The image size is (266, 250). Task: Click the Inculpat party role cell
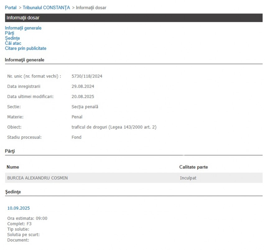click(188, 178)
